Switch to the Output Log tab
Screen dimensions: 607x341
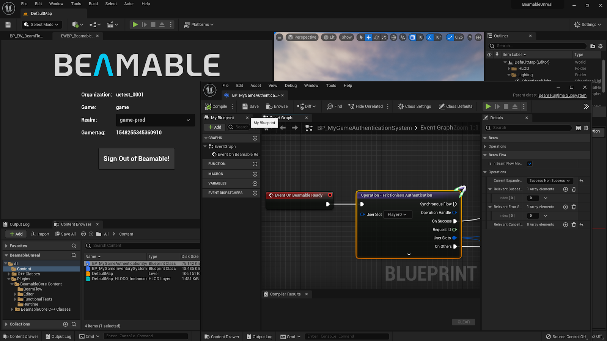(x=19, y=224)
